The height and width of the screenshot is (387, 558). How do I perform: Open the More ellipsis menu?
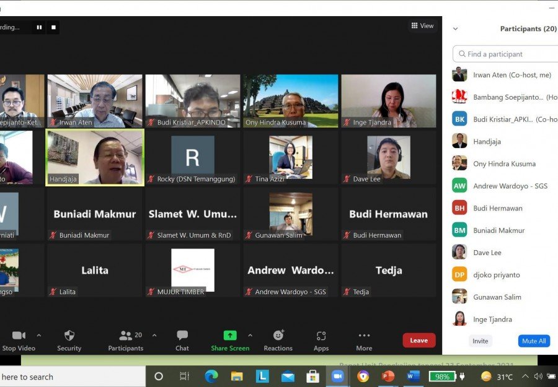click(364, 335)
